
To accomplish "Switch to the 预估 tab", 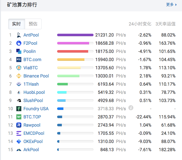I will point(33,24).
